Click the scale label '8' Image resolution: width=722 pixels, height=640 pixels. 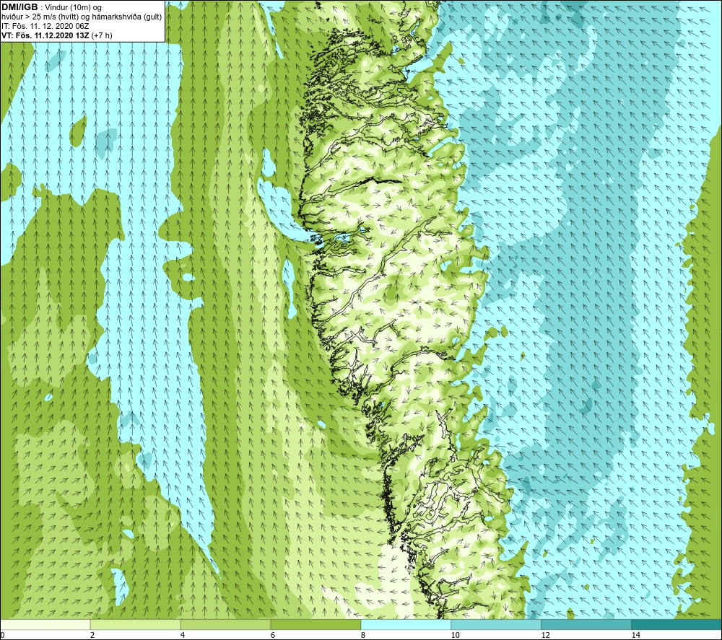click(x=363, y=635)
